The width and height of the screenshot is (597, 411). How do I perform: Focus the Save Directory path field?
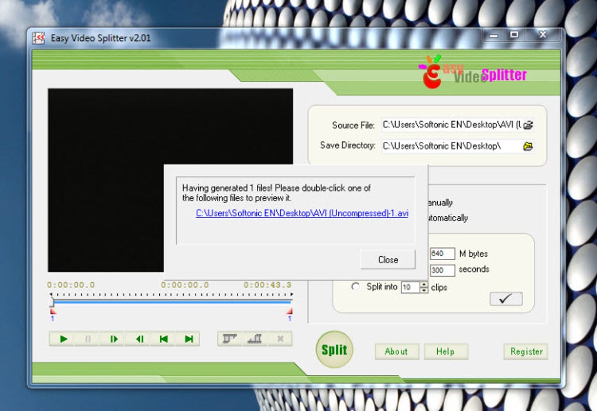tap(452, 146)
